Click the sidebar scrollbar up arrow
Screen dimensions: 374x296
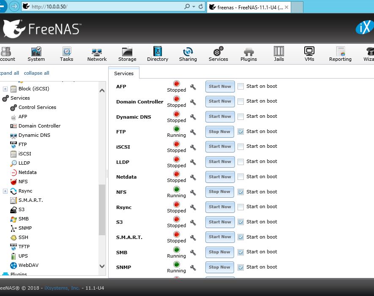[x=102, y=90]
